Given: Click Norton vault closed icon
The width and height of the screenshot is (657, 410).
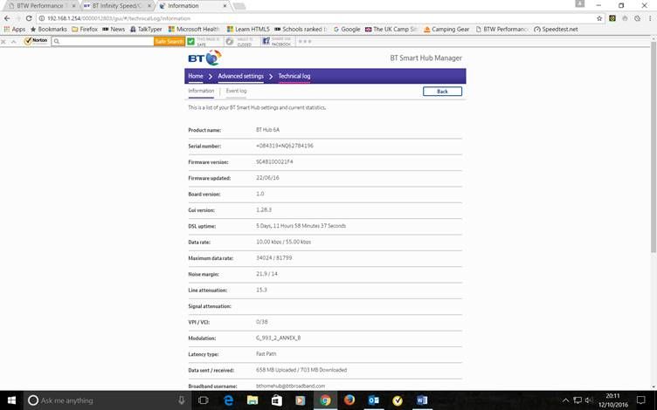Looking at the screenshot, I should coord(229,41).
